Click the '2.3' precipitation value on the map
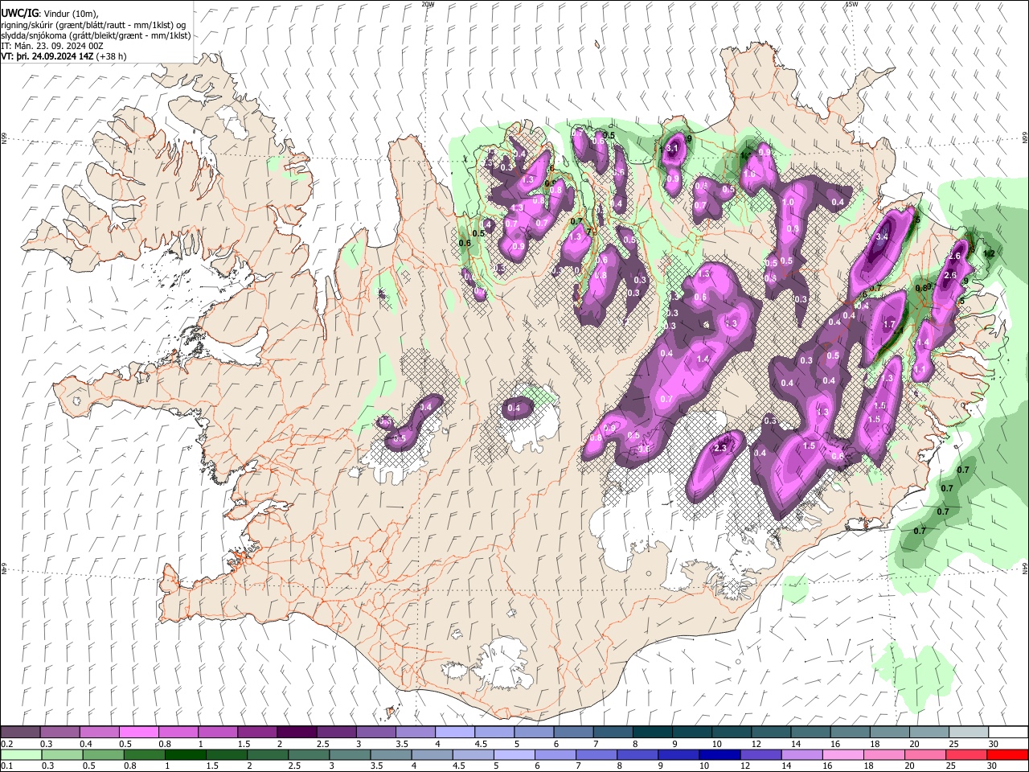The width and height of the screenshot is (1029, 772). [721, 448]
